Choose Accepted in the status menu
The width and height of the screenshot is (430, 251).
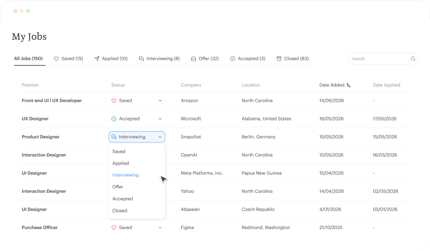coord(123,198)
